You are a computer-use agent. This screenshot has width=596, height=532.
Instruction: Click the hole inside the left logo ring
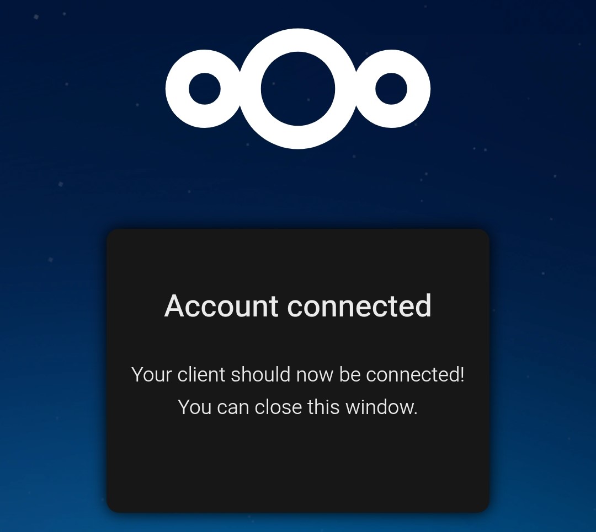coord(205,88)
